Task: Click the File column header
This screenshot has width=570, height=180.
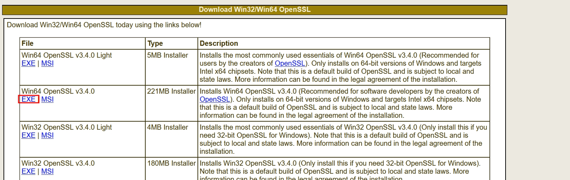Action: 82,43
